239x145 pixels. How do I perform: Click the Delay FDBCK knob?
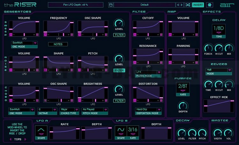[208, 48]
